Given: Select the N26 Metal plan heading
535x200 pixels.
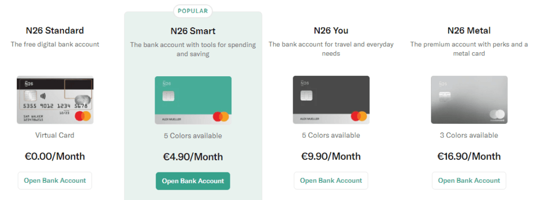Looking at the screenshot, I should coord(469,30).
